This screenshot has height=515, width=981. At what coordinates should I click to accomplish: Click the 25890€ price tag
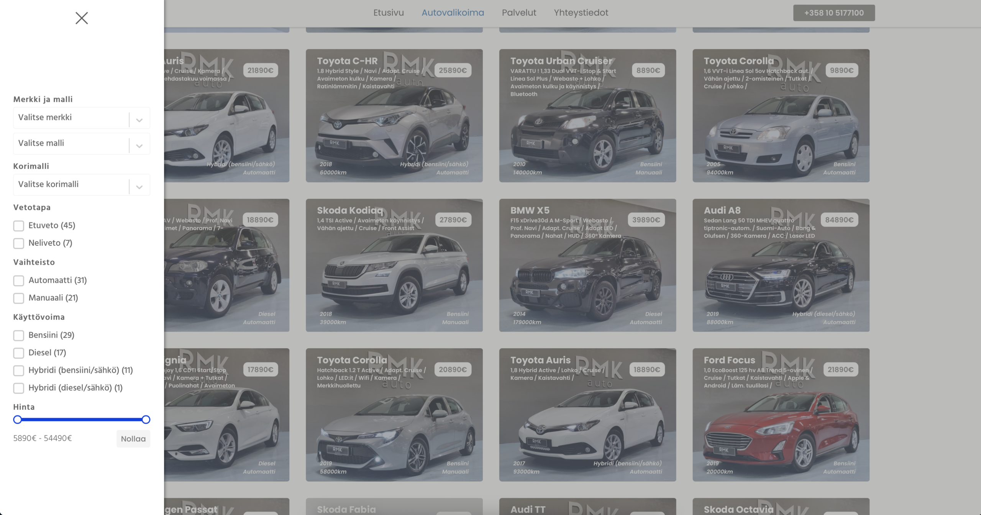pyautogui.click(x=453, y=71)
